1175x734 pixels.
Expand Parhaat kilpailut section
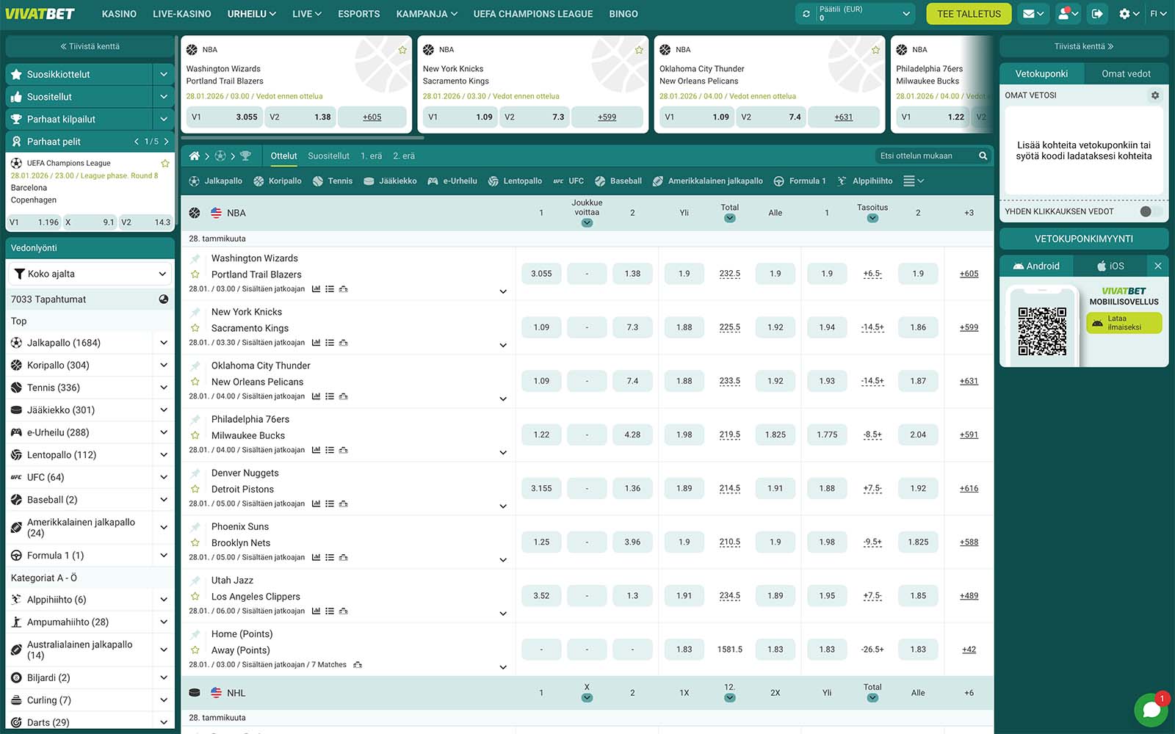point(163,119)
